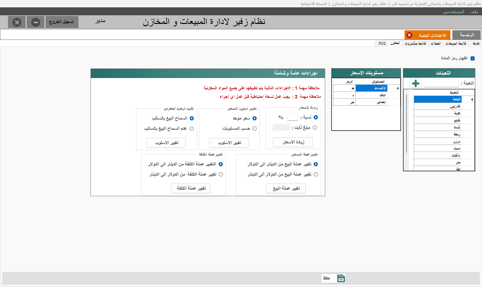Click the زيادة الاسعار button
This screenshot has height=287, width=482.
(293, 142)
